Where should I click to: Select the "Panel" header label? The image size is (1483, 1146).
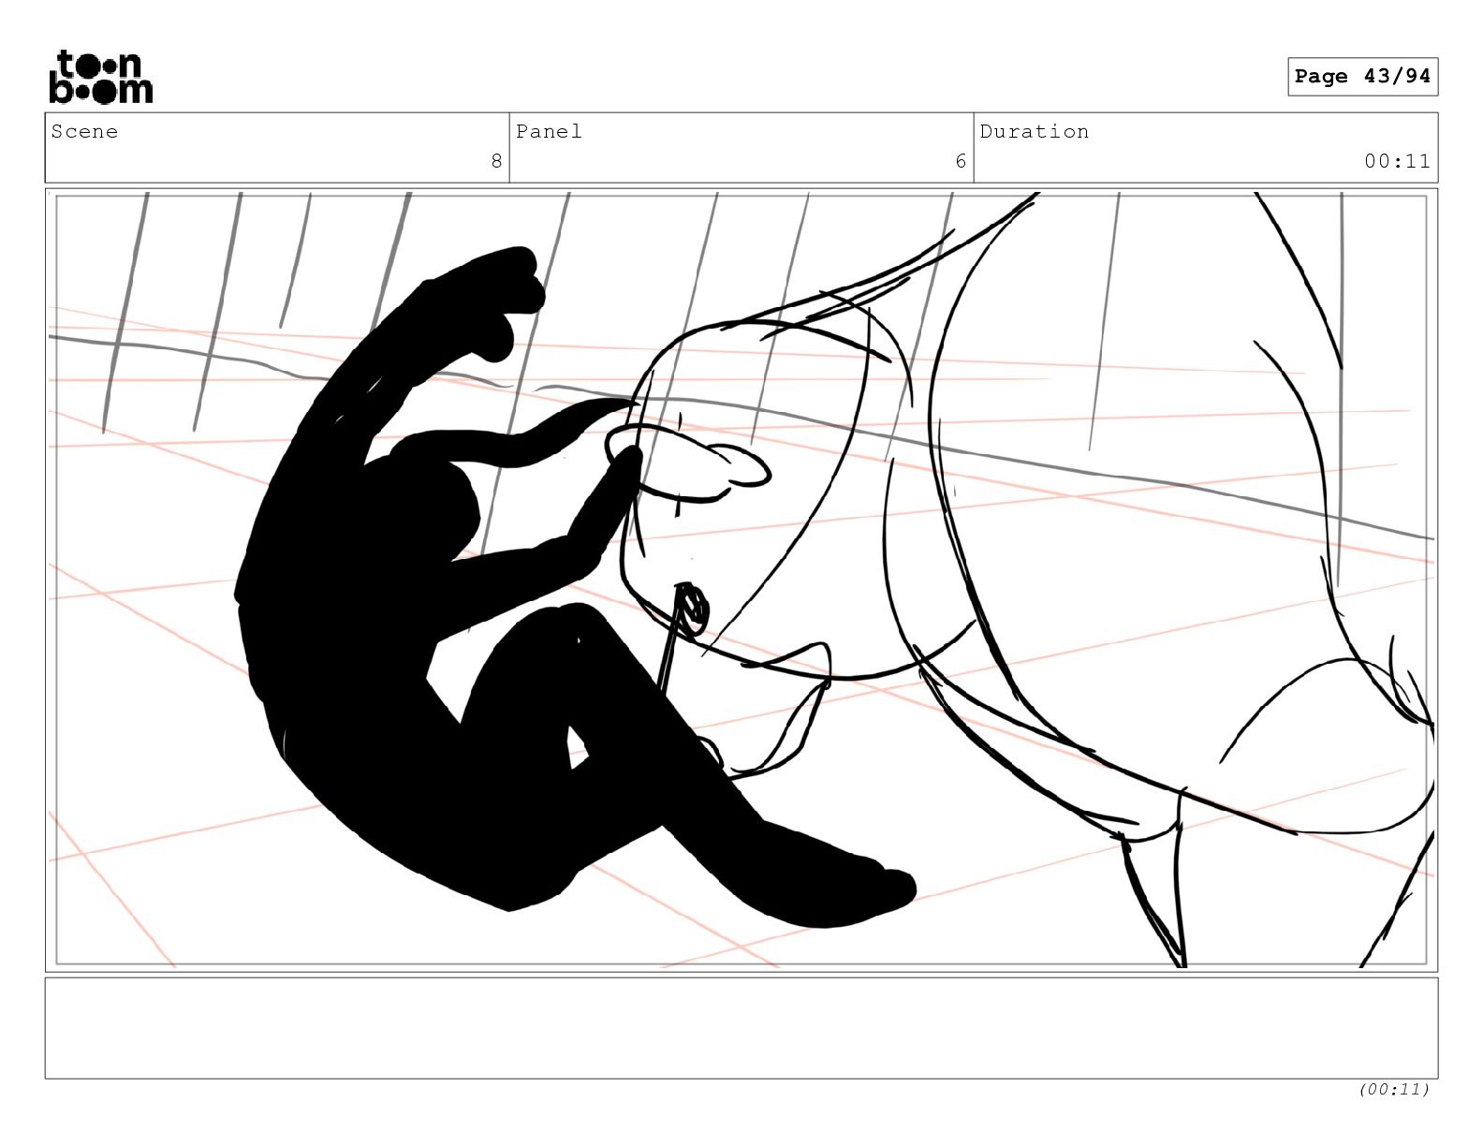(549, 132)
